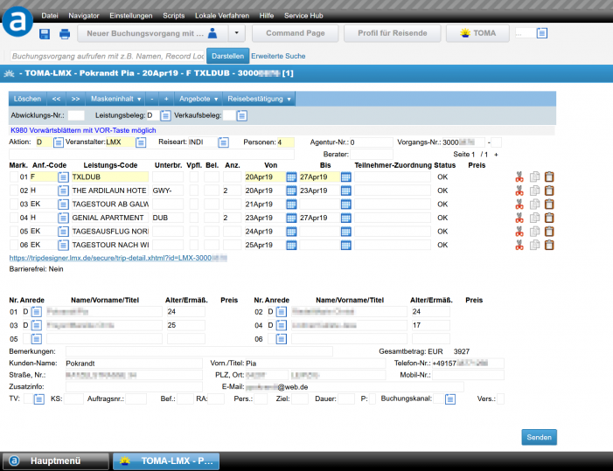Click list icon beside TOMA button
The image size is (613, 471).
541,33
